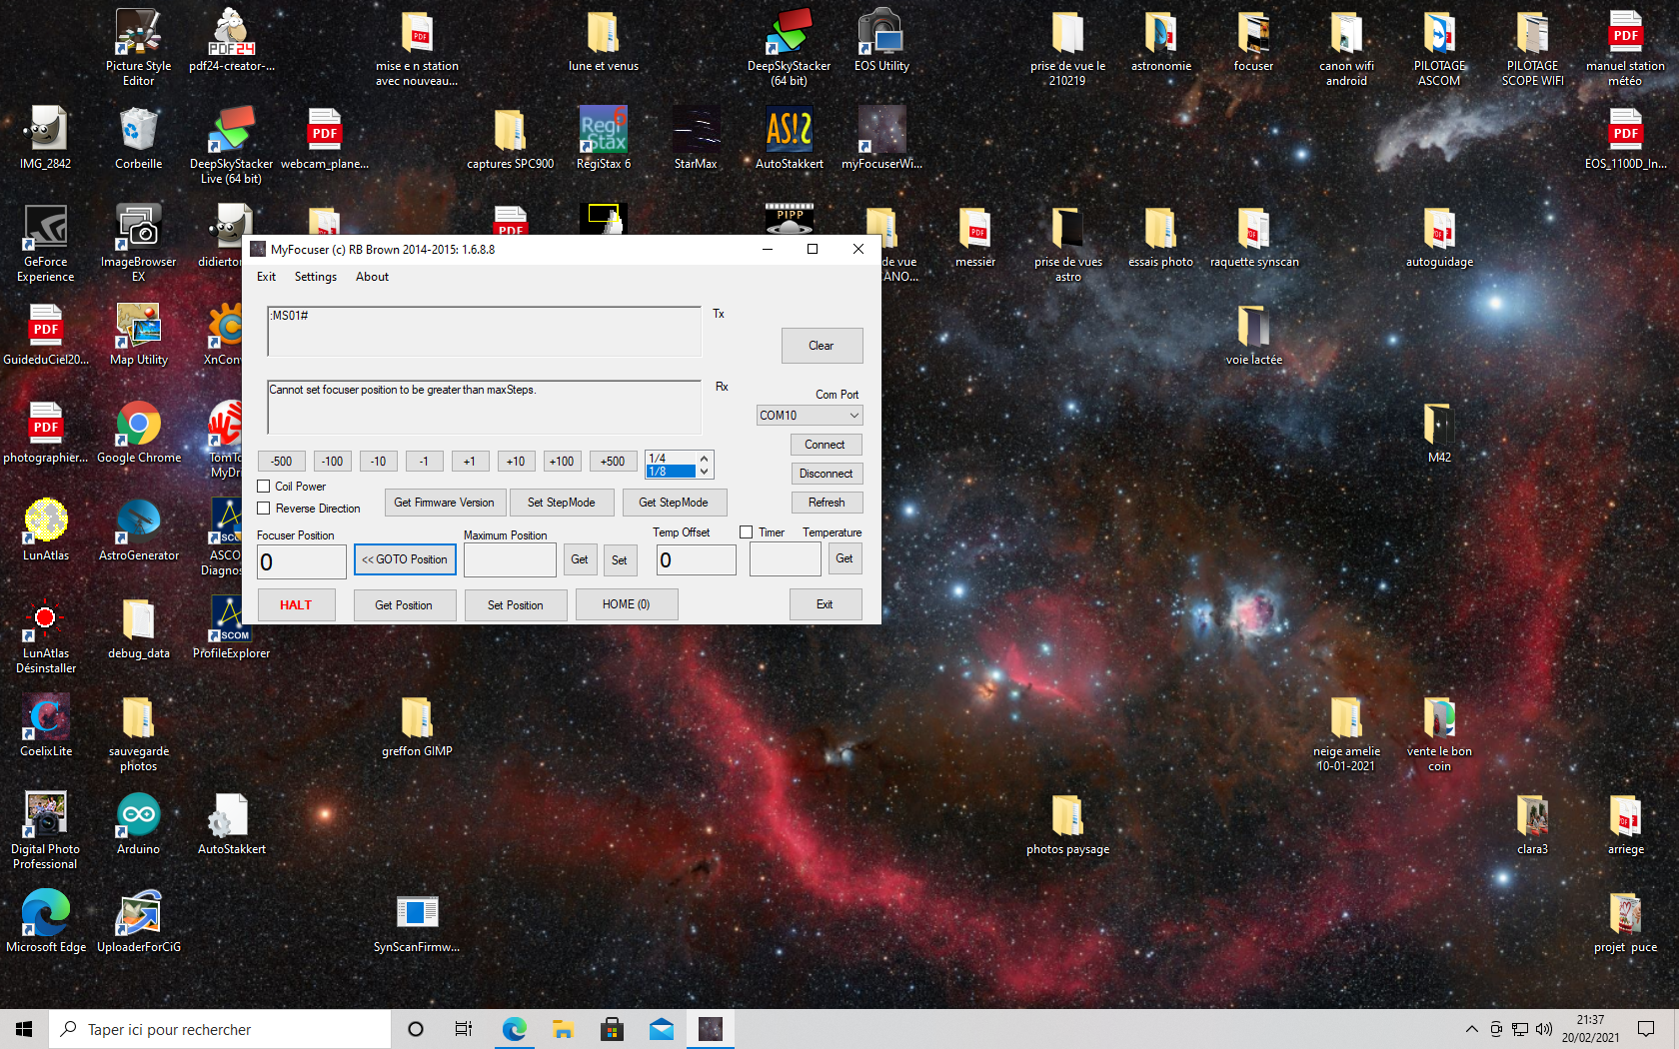Select the myFocuserWi... desktop shortcut
1679x1049 pixels.
(x=881, y=138)
